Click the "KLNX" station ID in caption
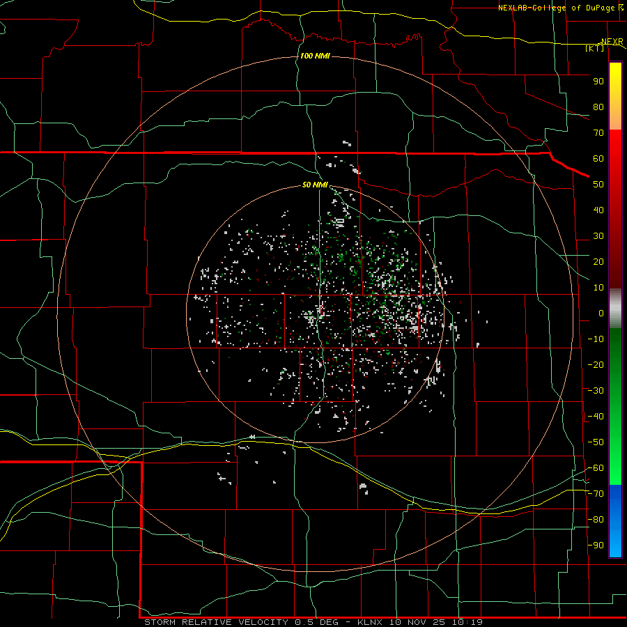The height and width of the screenshot is (627, 627). click(x=370, y=622)
